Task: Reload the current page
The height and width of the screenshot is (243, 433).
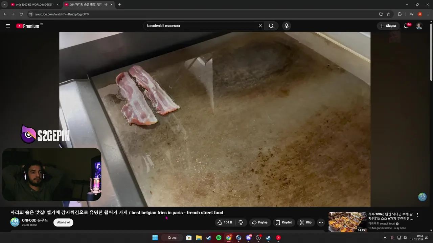Action: [x=21, y=14]
